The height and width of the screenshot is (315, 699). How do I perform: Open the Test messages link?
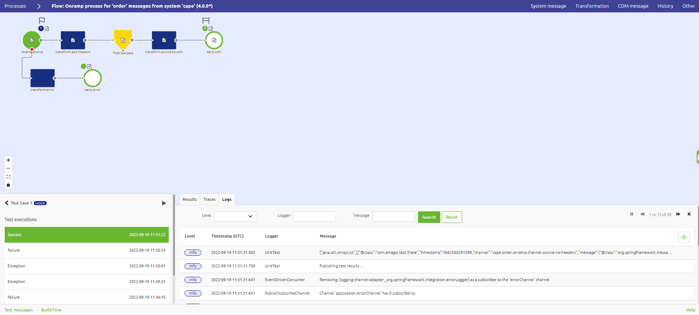19,310
